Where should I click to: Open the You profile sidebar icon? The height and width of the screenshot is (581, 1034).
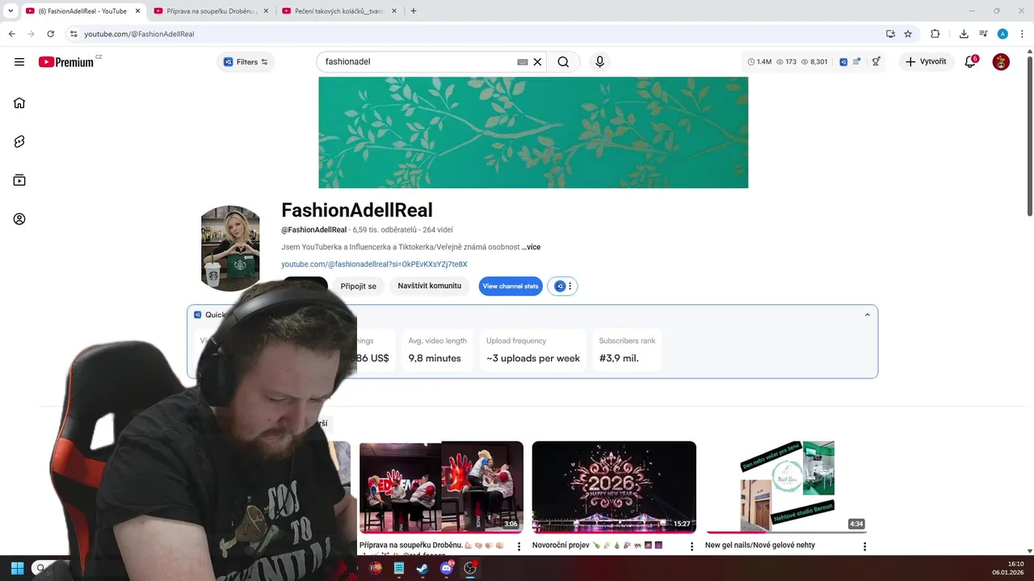19,219
